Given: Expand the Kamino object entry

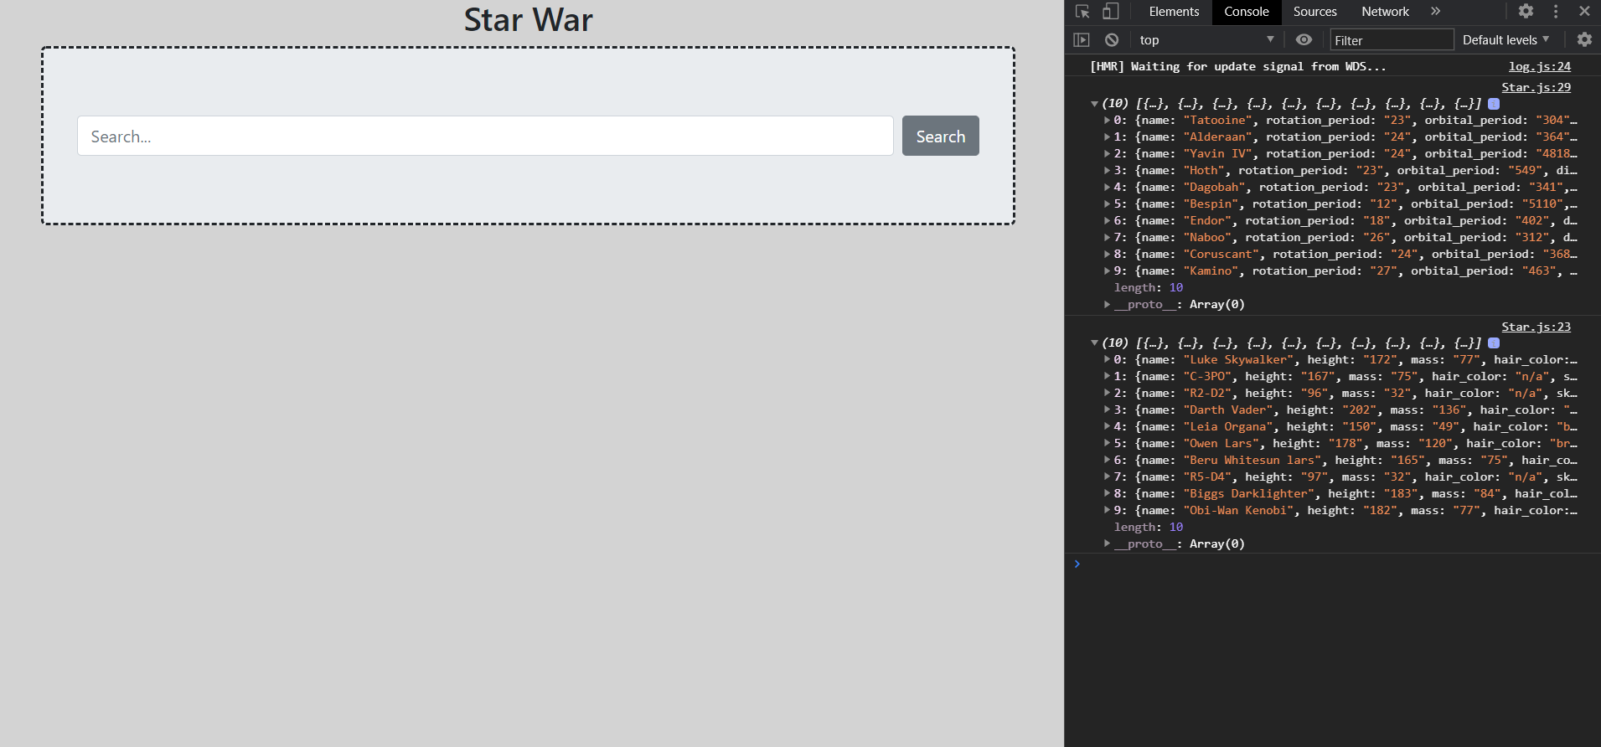Looking at the screenshot, I should click(1107, 271).
